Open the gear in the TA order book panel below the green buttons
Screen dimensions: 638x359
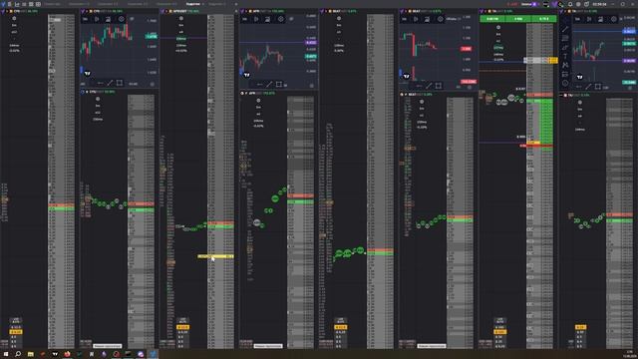point(498,28)
